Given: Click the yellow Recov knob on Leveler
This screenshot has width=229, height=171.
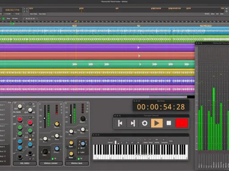Looking at the screenshot, I should tap(57, 123).
